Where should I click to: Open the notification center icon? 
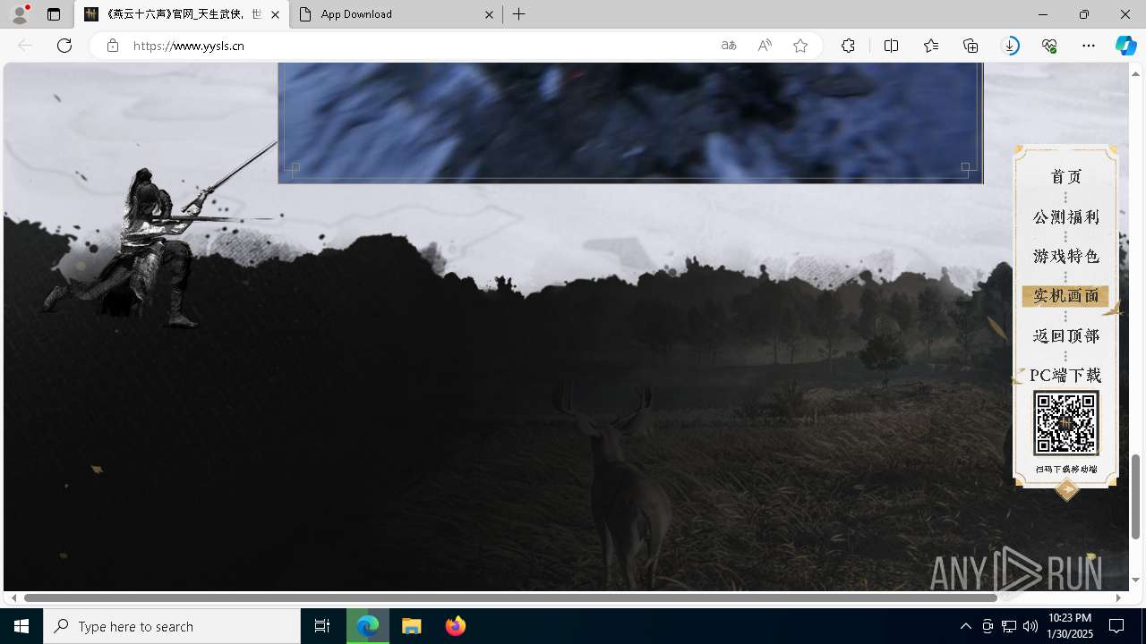tap(1117, 626)
